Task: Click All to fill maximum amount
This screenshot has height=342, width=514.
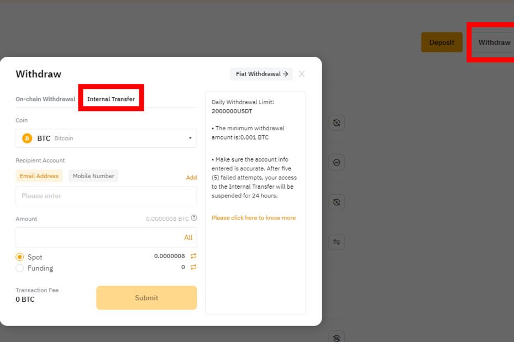Action: click(188, 238)
